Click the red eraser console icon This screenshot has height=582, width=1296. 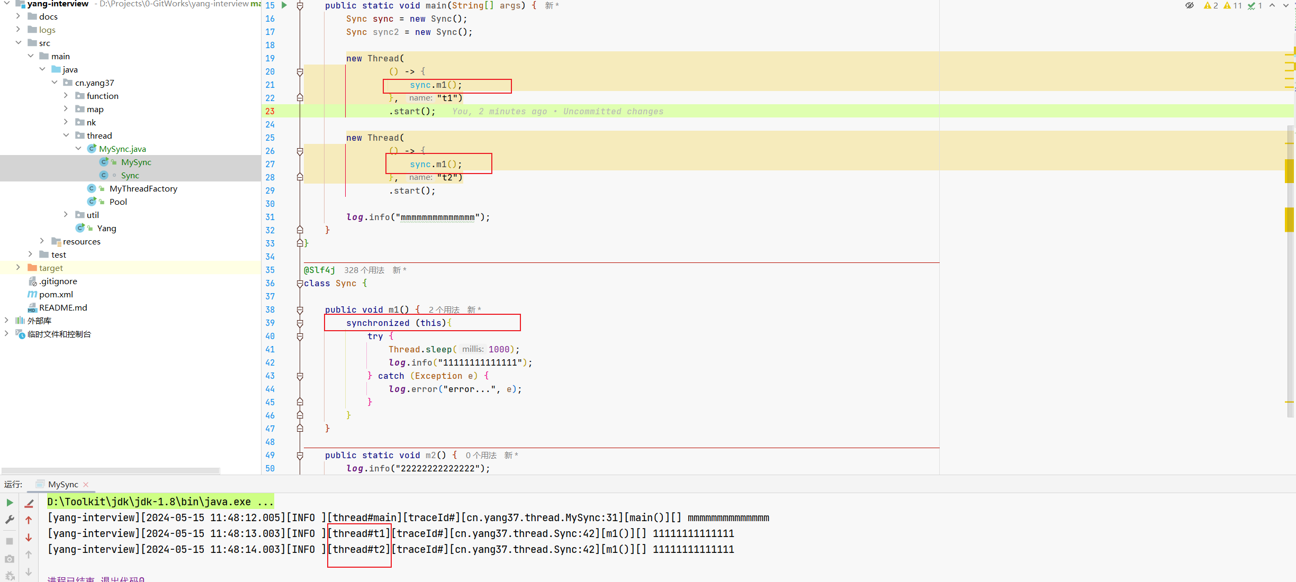click(x=29, y=504)
